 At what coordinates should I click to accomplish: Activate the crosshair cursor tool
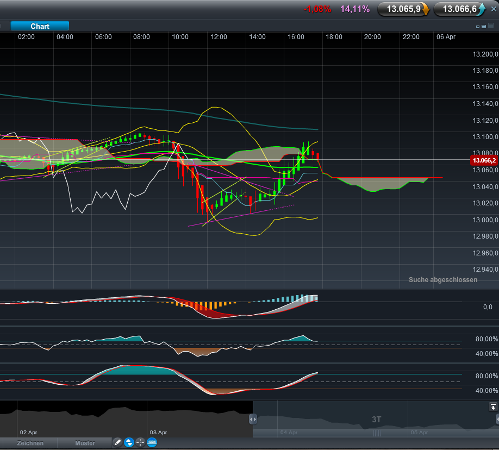coord(140,442)
